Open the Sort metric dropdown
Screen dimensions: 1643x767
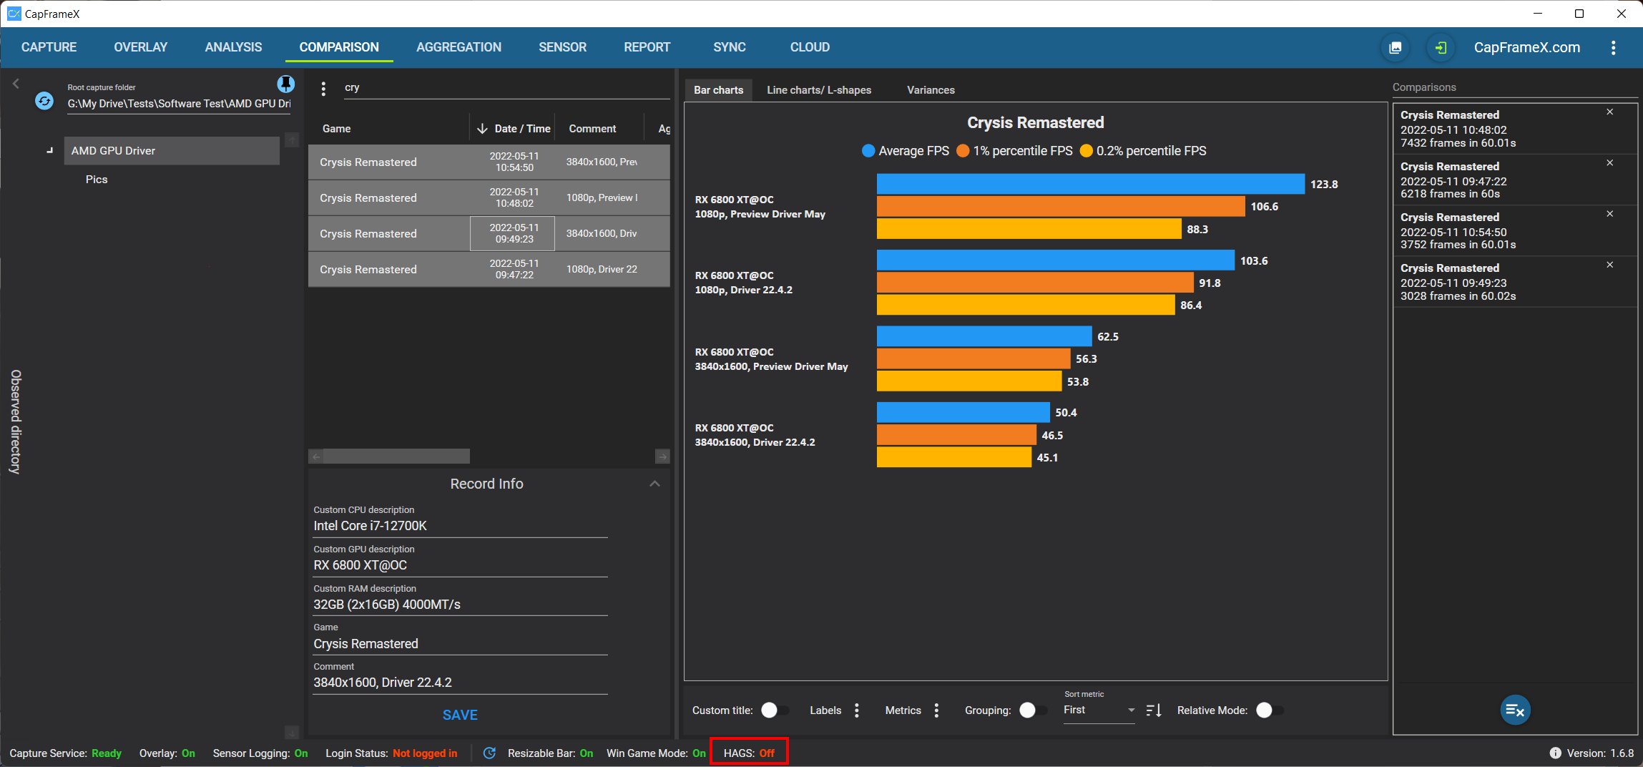click(1099, 710)
